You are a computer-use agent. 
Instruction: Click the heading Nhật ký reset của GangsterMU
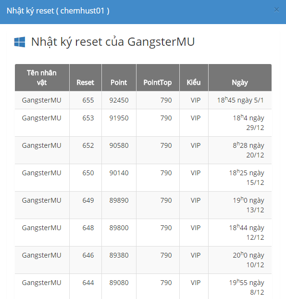pyautogui.click(x=113, y=42)
